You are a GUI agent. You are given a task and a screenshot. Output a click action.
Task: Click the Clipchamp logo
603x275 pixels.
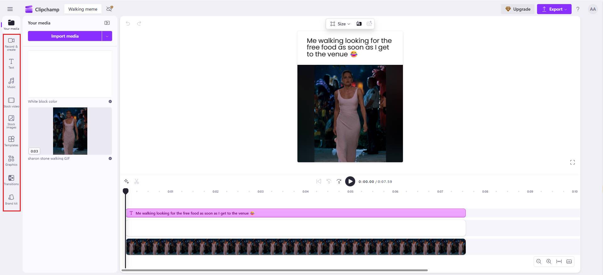coord(42,9)
